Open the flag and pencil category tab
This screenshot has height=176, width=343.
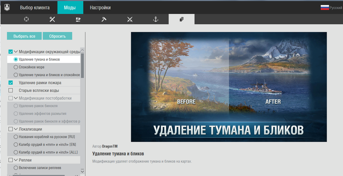(78, 19)
